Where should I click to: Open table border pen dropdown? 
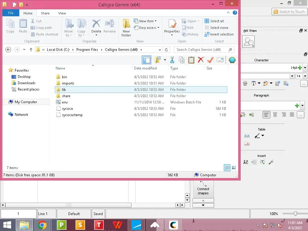[263, 136]
